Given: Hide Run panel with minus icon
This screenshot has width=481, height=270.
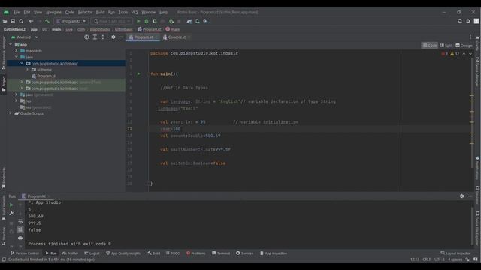Looking at the screenshot, I should [470, 196].
